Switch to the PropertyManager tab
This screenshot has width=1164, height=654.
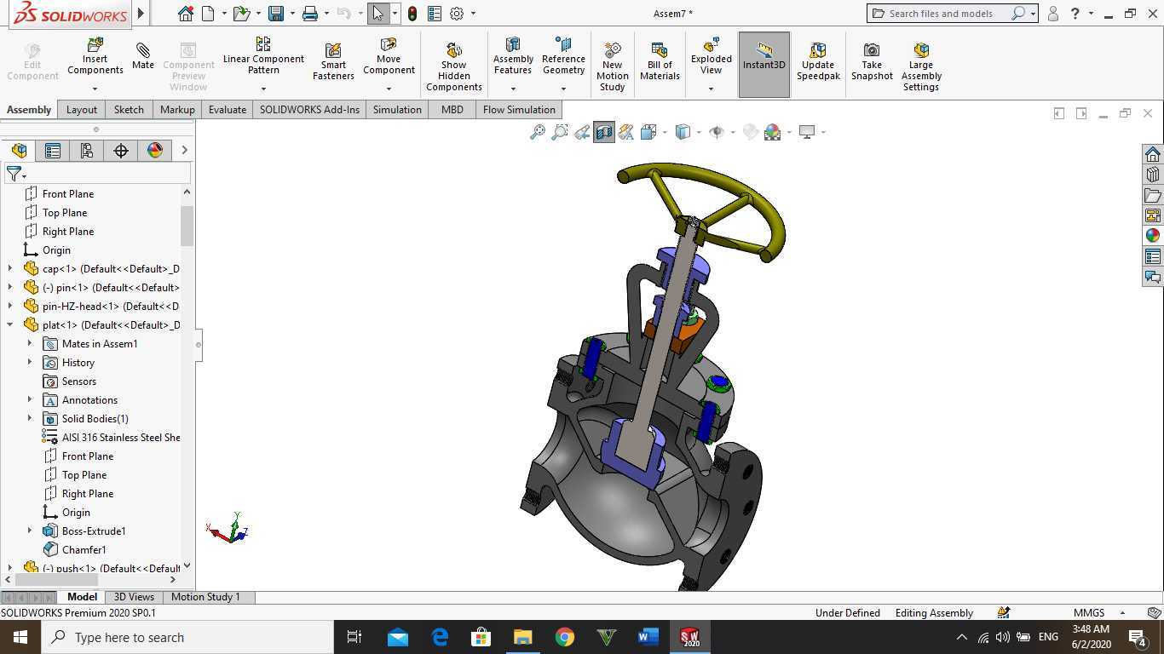[53, 151]
